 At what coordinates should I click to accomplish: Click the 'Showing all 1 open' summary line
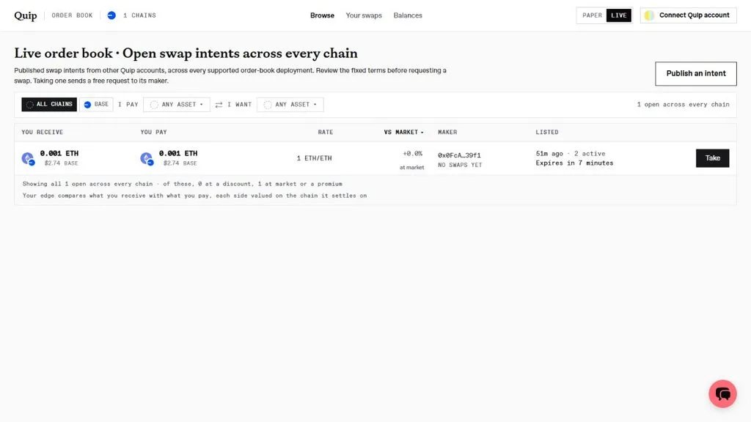183,184
